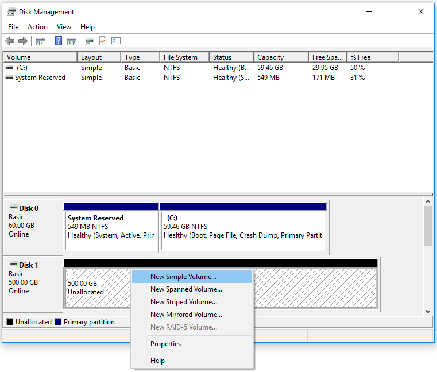
Task: Toggle the Show/Hide Console Tree icon
Action: 41,41
